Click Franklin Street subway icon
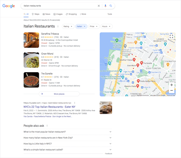Image resolution: width=181 pixels, height=158 pixels. point(141,48)
